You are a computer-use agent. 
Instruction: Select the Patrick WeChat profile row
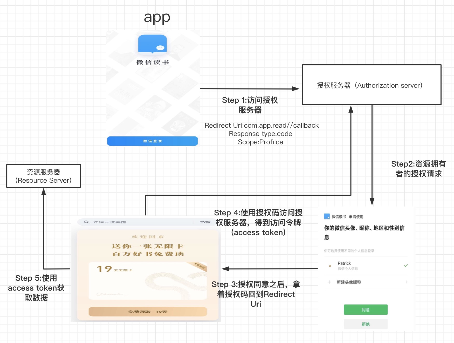[x=366, y=266]
